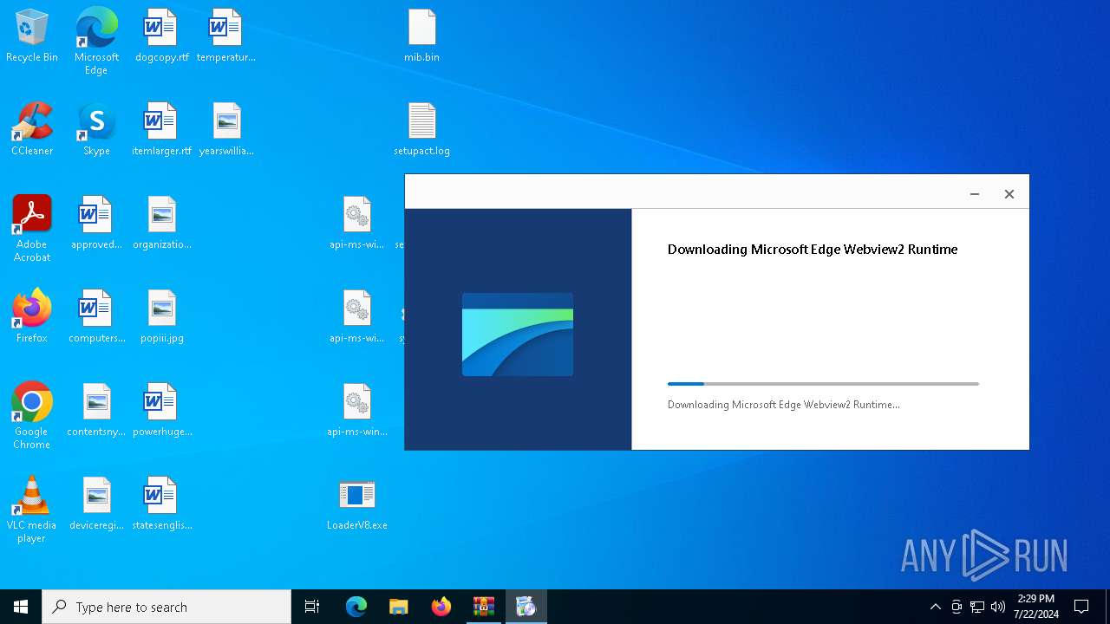This screenshot has height=624, width=1110.
Task: Select the popiii.jpg image file
Action: click(x=161, y=316)
